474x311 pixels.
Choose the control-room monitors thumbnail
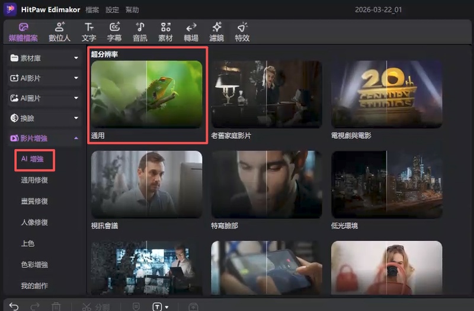[146, 268]
